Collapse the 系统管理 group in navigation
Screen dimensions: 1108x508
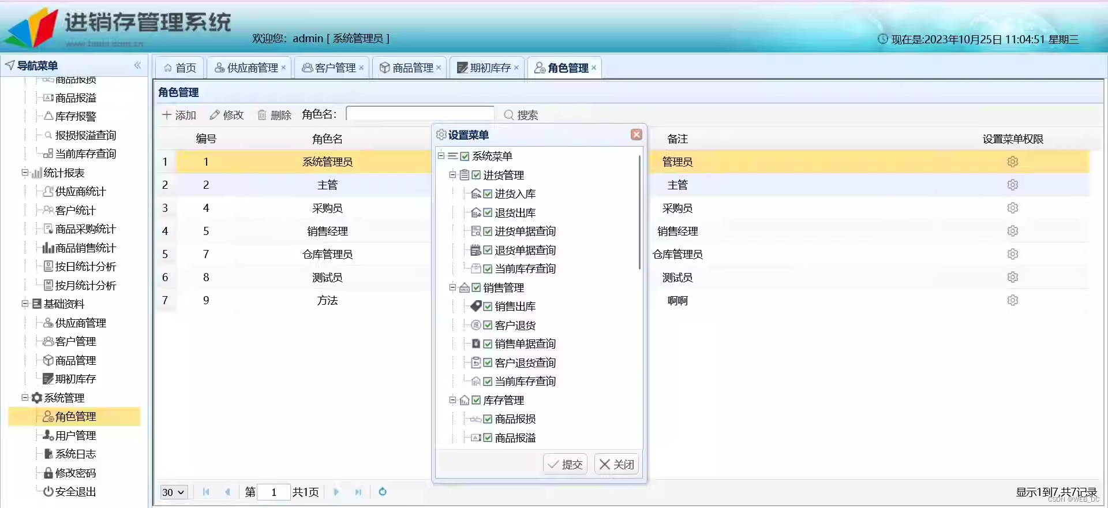click(x=25, y=398)
